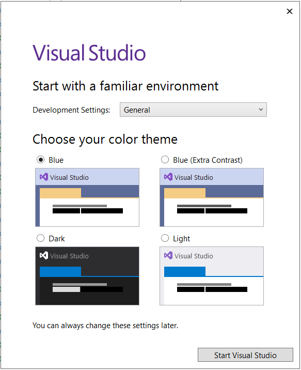Image resolution: width=301 pixels, height=370 pixels.
Task: Click the Dark label text
Action: tap(57, 239)
